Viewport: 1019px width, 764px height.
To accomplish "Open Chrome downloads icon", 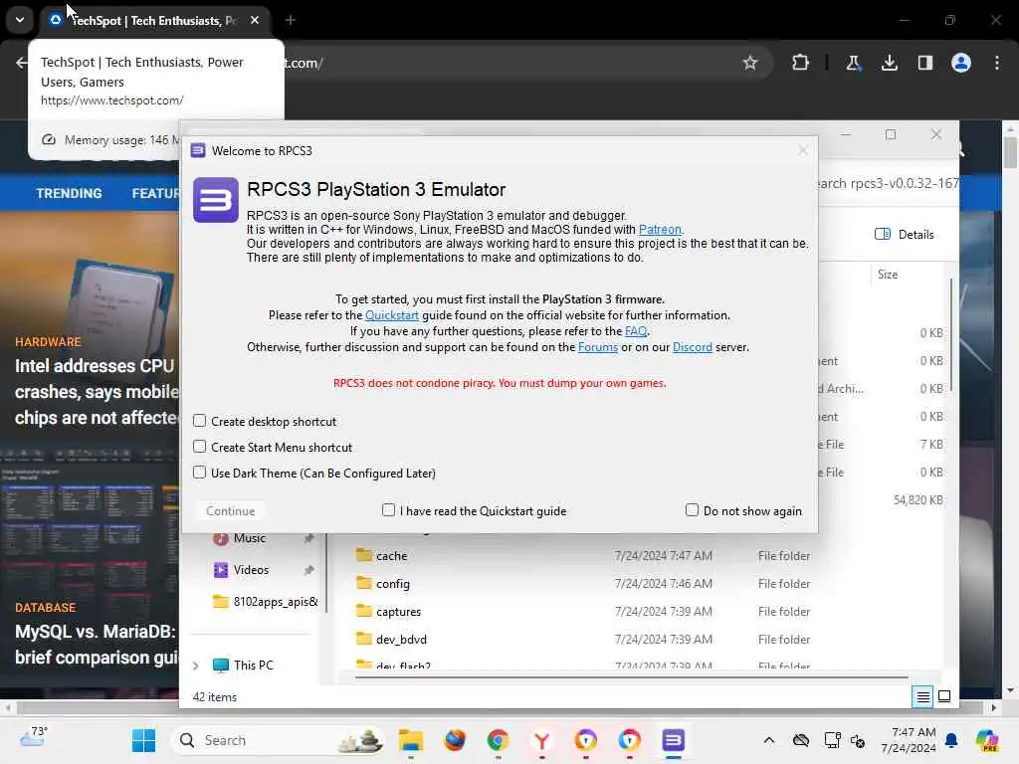I will point(889,63).
